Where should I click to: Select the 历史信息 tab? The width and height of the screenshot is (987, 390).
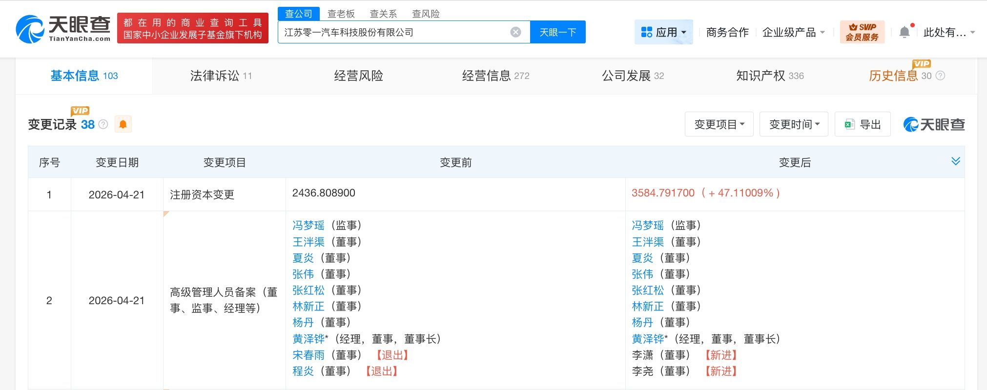pos(894,76)
